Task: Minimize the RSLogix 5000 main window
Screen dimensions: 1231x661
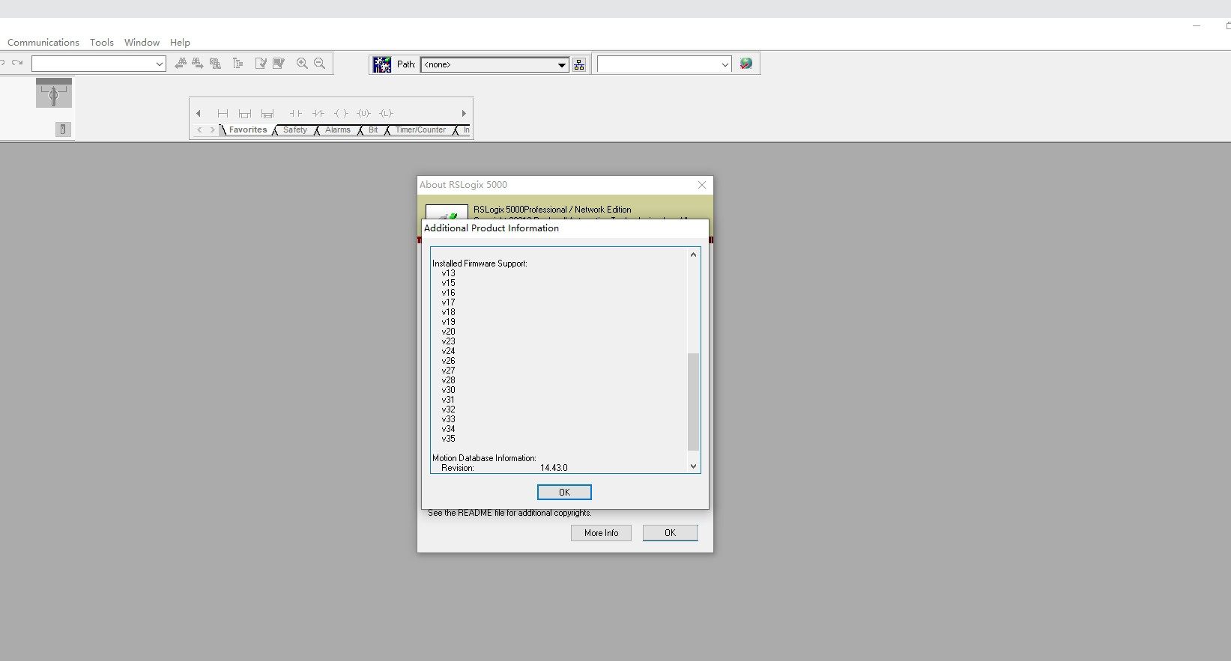Action: pyautogui.click(x=1197, y=25)
